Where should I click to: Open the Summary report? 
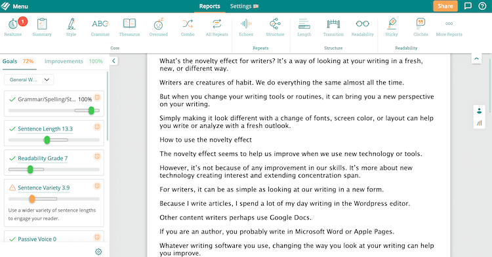pos(42,28)
